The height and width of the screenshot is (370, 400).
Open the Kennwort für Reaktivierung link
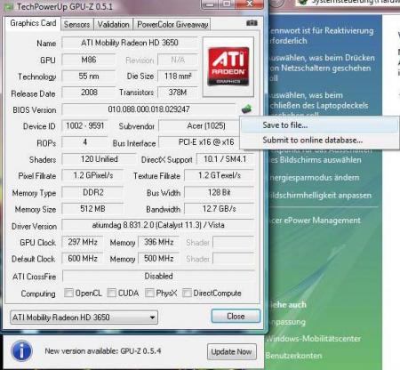(322, 36)
